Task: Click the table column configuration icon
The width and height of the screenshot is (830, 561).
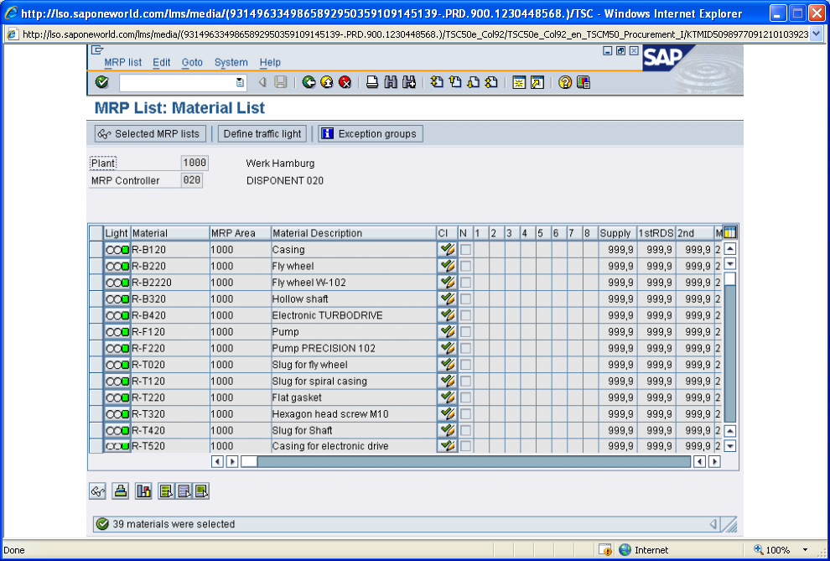Action: (x=730, y=232)
